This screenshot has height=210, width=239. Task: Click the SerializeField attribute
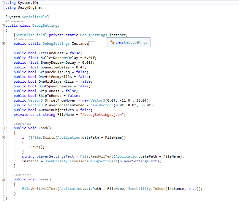tap(30, 35)
